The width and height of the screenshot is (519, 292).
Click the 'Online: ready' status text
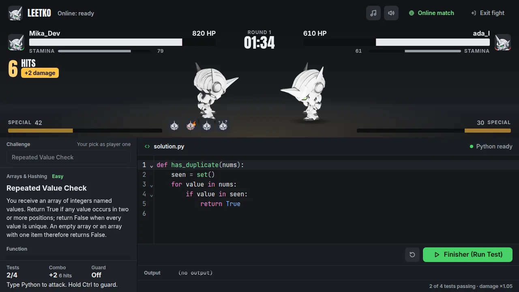point(76,13)
